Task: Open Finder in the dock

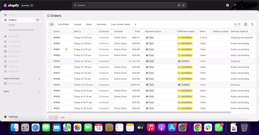Action: click(15, 128)
